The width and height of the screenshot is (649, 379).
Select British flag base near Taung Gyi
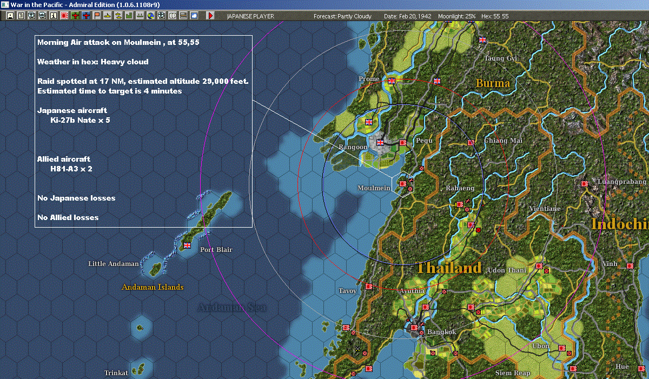tap(483, 39)
